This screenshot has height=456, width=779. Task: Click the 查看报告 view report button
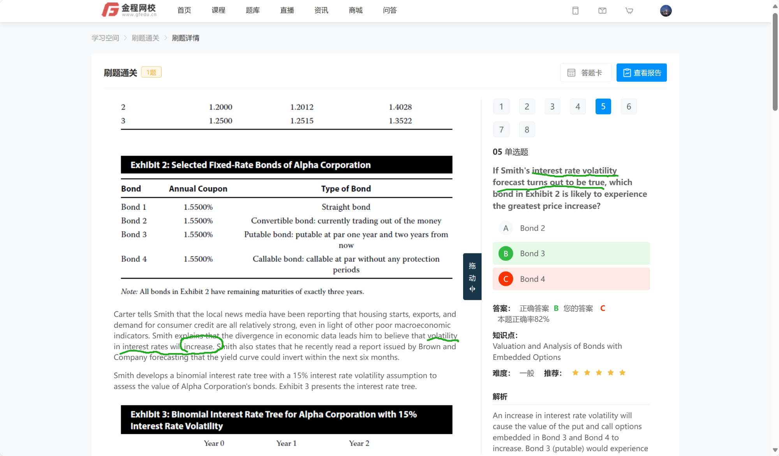coord(641,73)
